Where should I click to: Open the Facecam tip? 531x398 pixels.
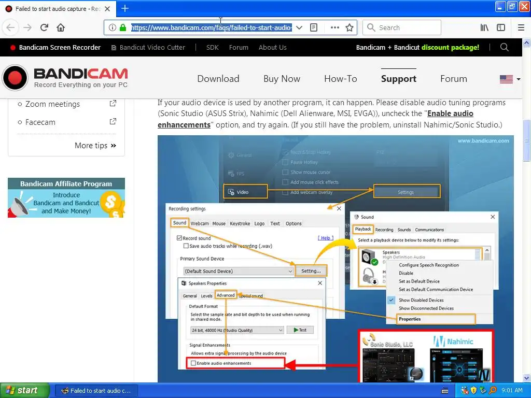(x=40, y=122)
